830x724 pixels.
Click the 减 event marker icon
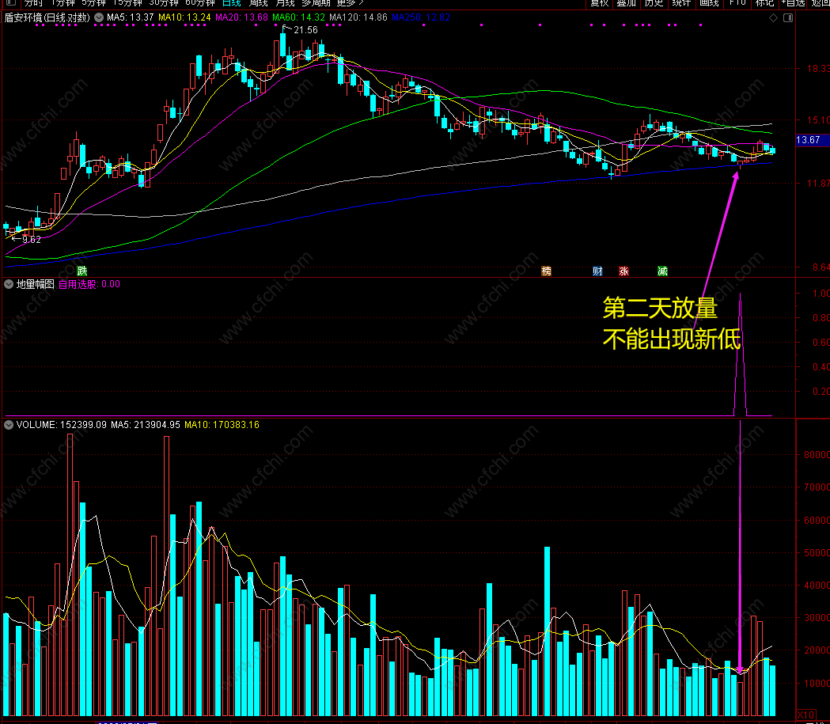[662, 271]
